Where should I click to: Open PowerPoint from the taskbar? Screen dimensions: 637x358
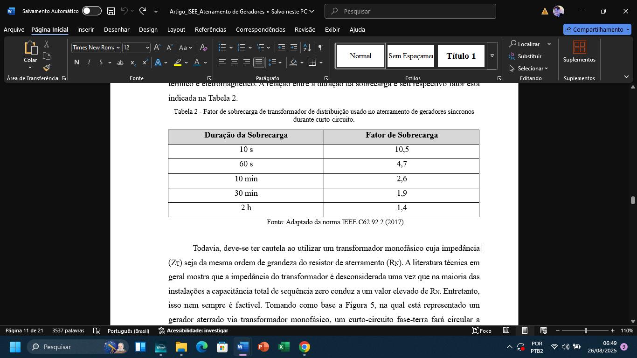[x=263, y=347]
